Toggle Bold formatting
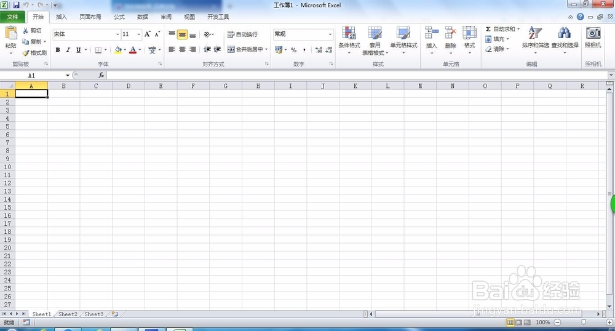The image size is (615, 331). click(58, 50)
